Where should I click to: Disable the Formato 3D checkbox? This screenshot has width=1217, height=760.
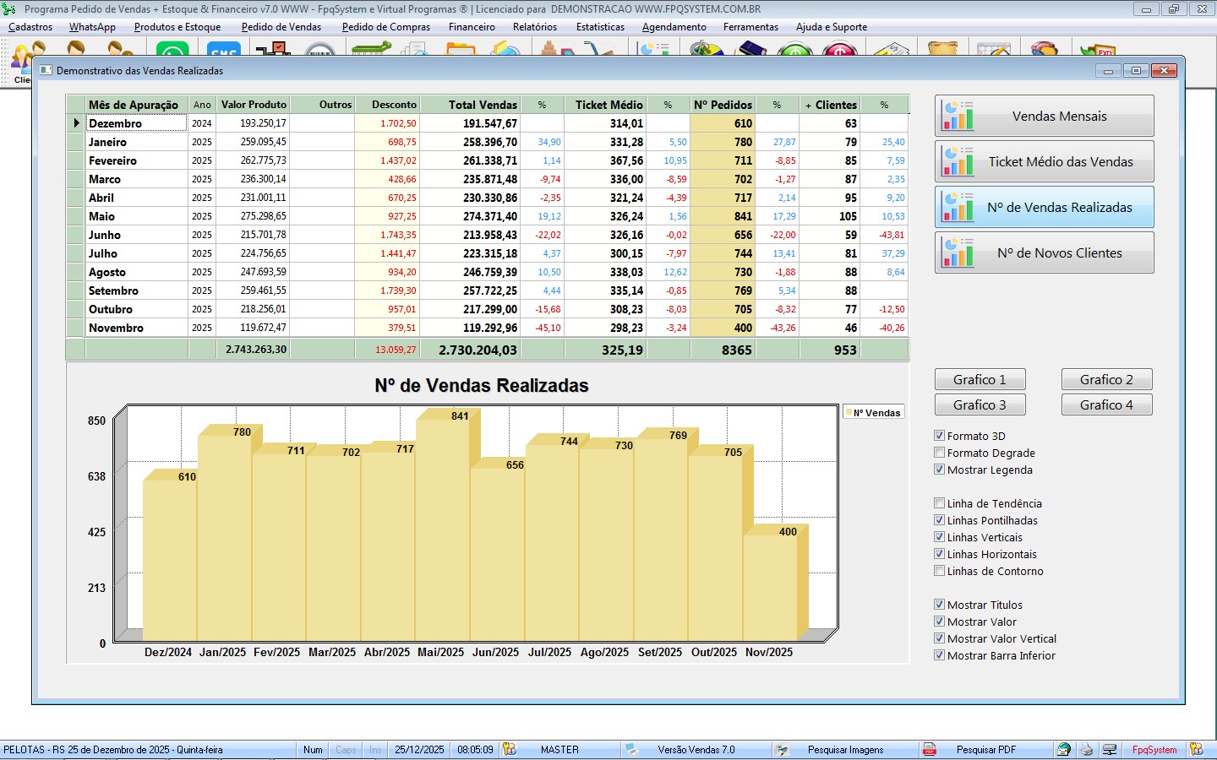939,436
